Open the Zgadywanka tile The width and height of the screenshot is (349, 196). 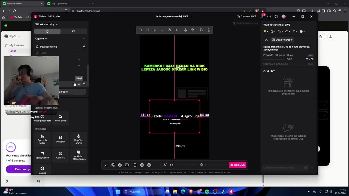(x=42, y=155)
